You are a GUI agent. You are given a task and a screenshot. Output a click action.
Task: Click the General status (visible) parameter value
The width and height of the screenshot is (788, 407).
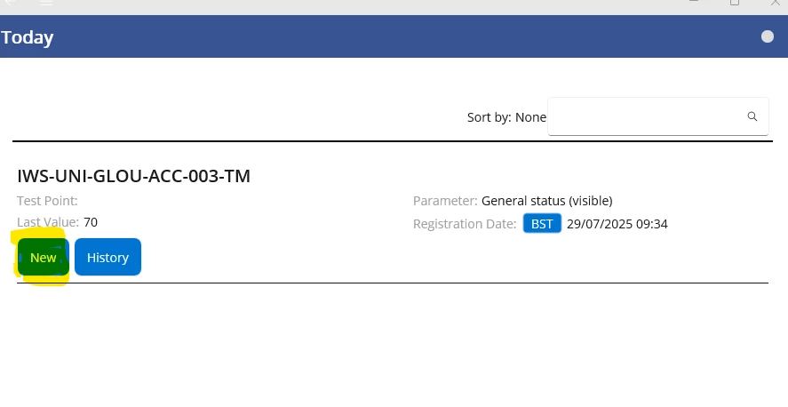tap(546, 201)
